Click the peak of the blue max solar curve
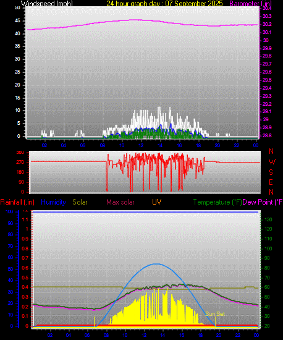The height and width of the screenshot is (340, 283). point(156,264)
